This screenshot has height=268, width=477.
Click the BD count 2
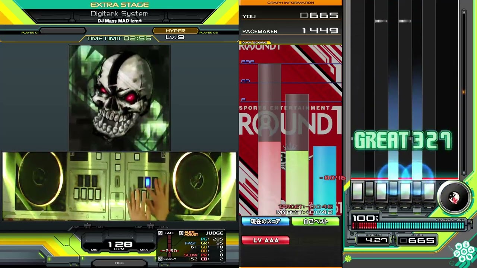(x=212, y=251)
